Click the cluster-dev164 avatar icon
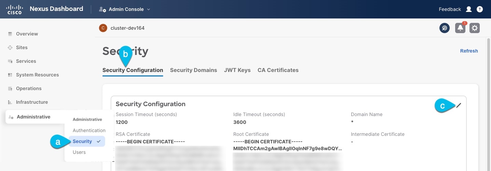 (x=103, y=28)
